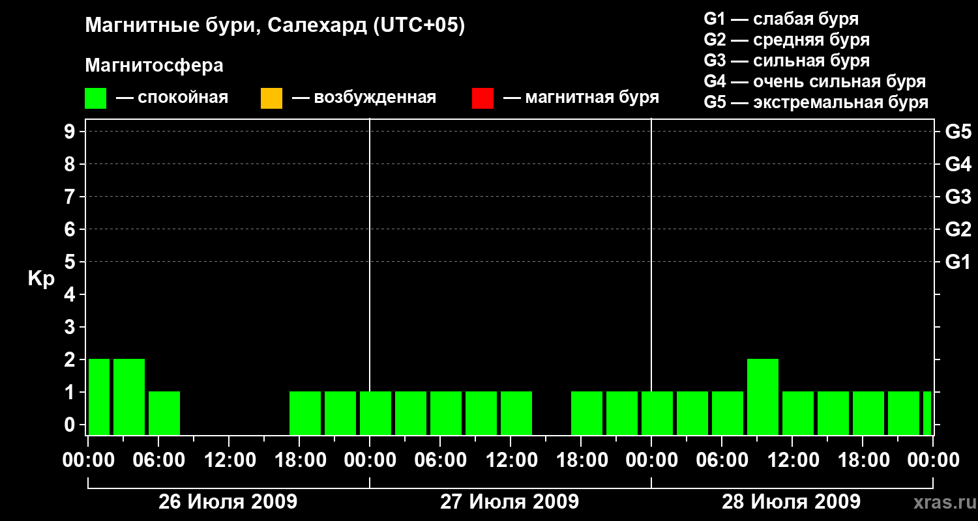Click the narrow first bar at 00:00, 26 Июля
This screenshot has width=978, height=521.
tap(99, 397)
